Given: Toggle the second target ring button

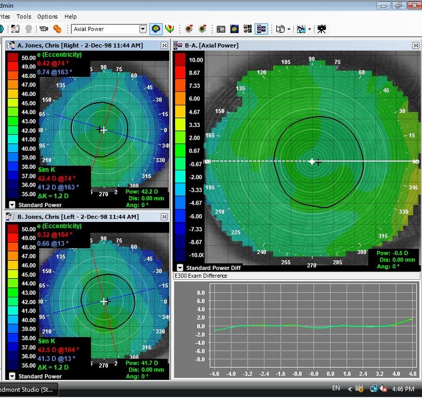Looking at the screenshot, I should point(202,29).
